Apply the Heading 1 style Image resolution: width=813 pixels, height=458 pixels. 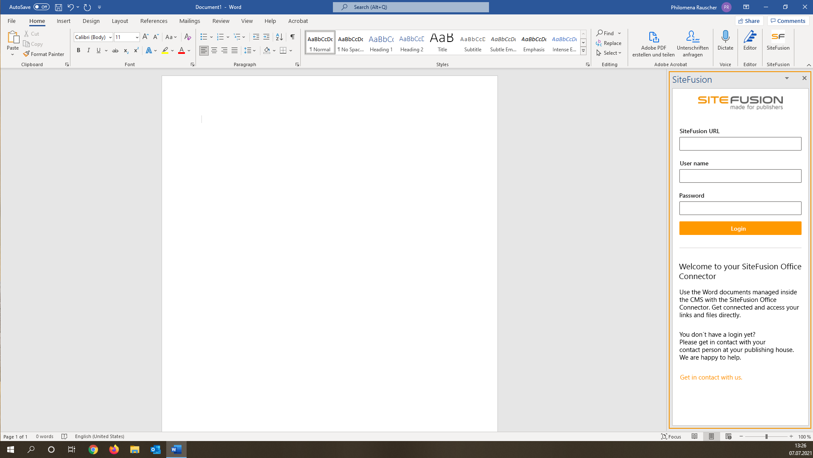coord(381,42)
